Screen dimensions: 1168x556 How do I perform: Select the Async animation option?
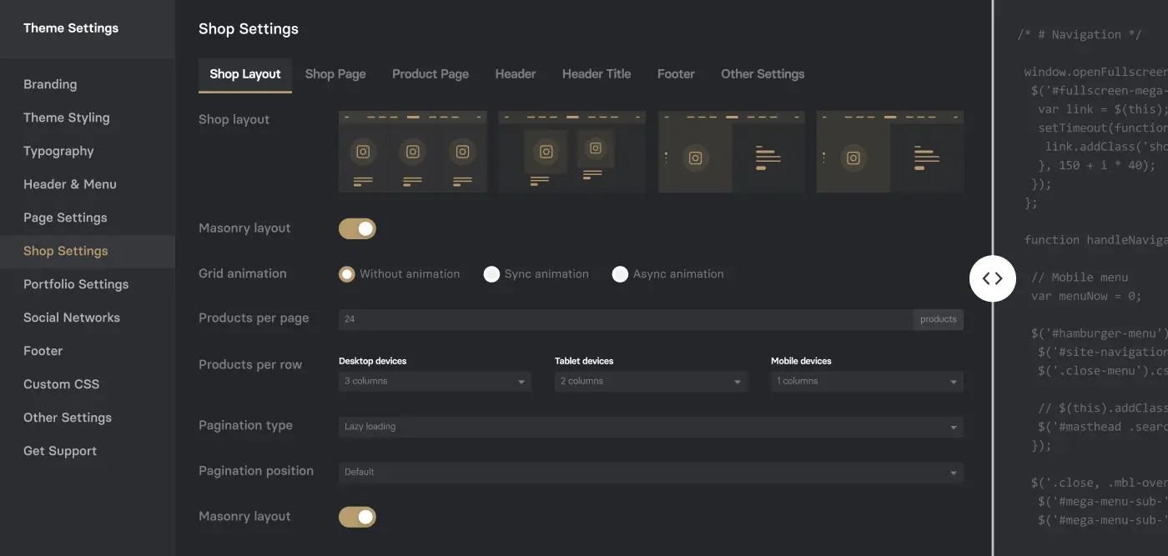click(x=620, y=274)
